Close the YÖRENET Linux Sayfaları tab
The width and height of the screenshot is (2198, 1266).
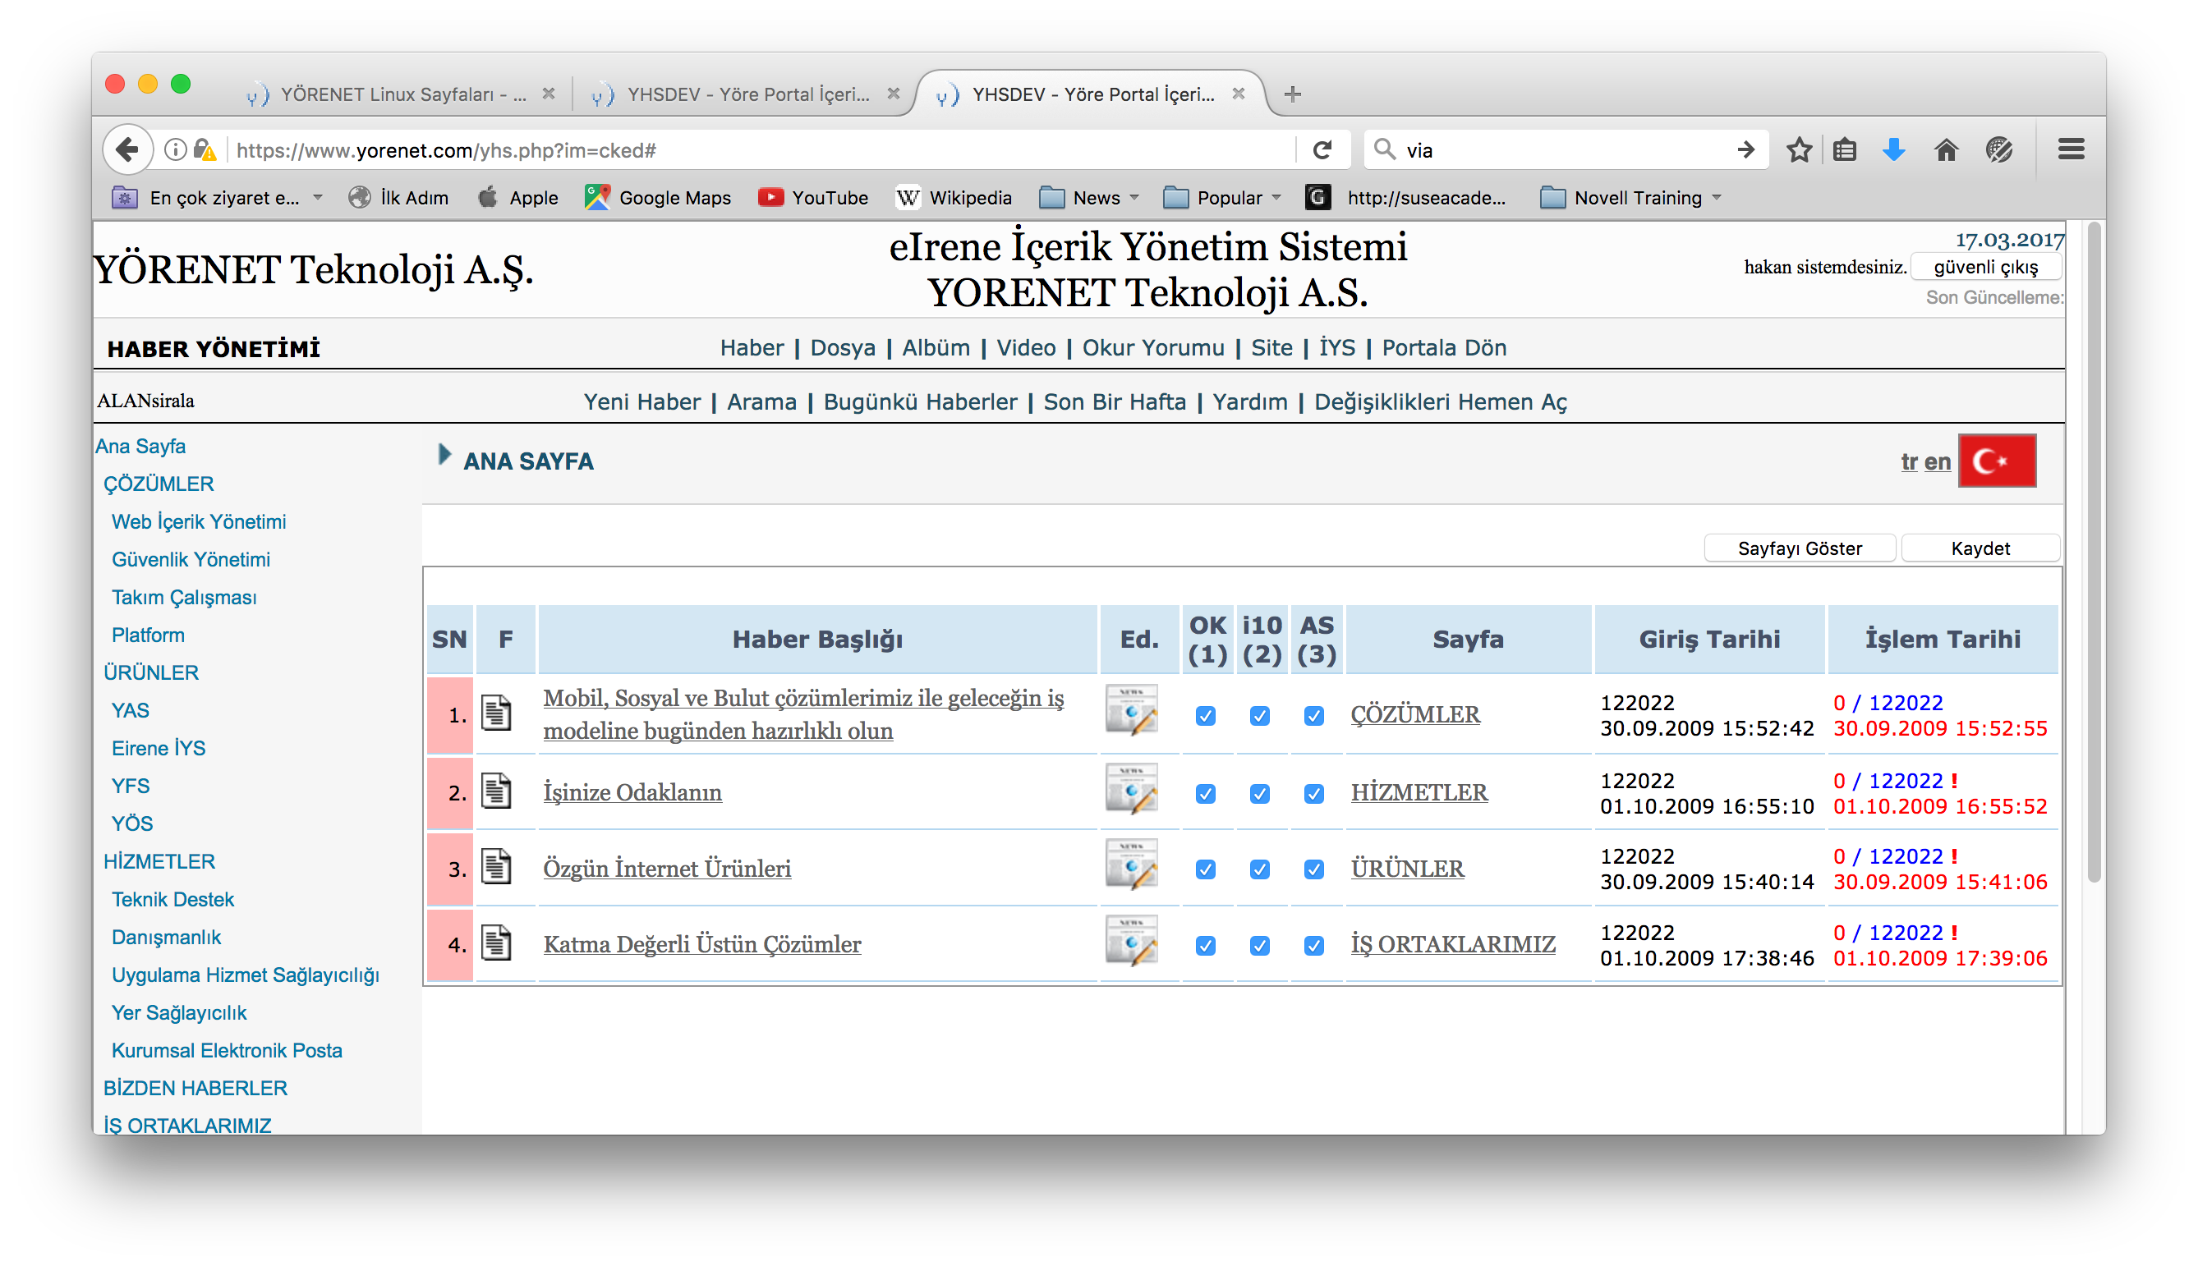pos(548,94)
